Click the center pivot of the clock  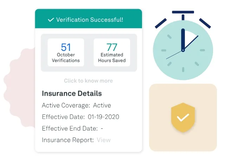(183, 51)
